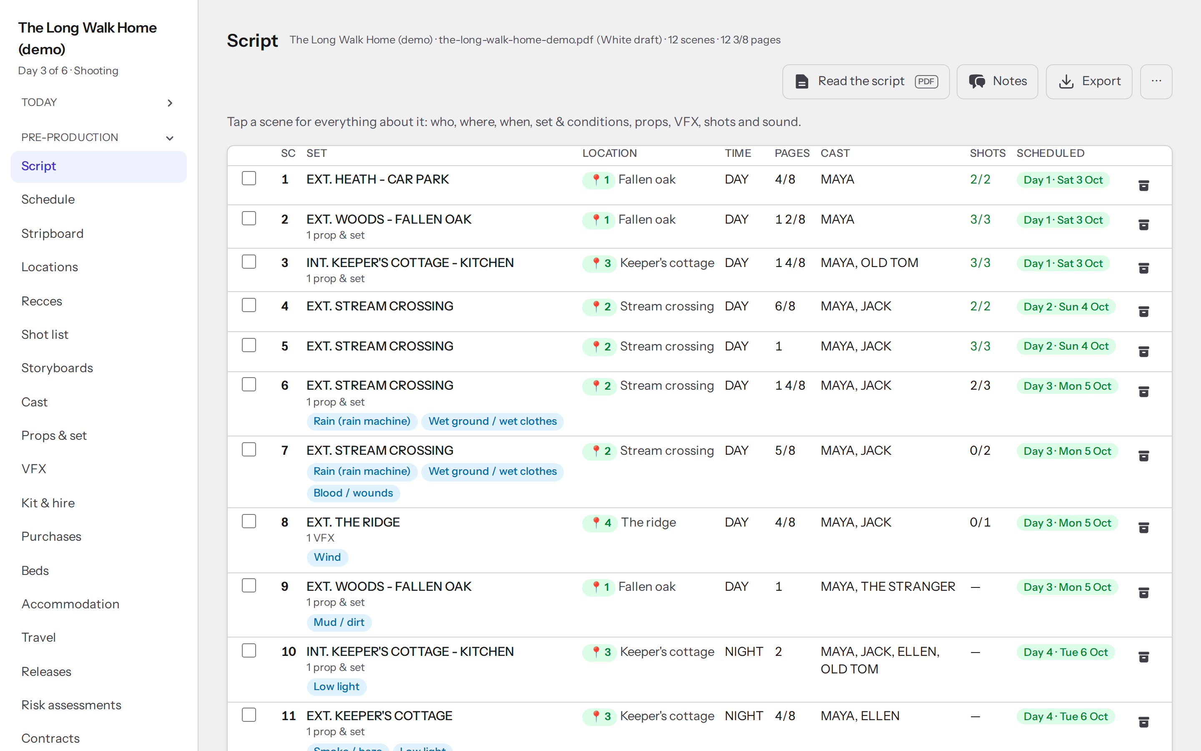Click the Low light tag on scene 10
Image resolution: width=1201 pixels, height=751 pixels.
tap(336, 687)
